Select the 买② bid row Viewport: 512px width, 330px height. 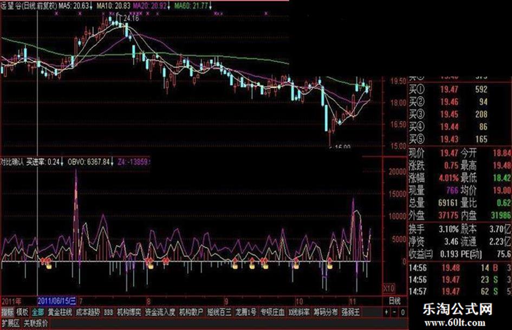click(x=448, y=102)
